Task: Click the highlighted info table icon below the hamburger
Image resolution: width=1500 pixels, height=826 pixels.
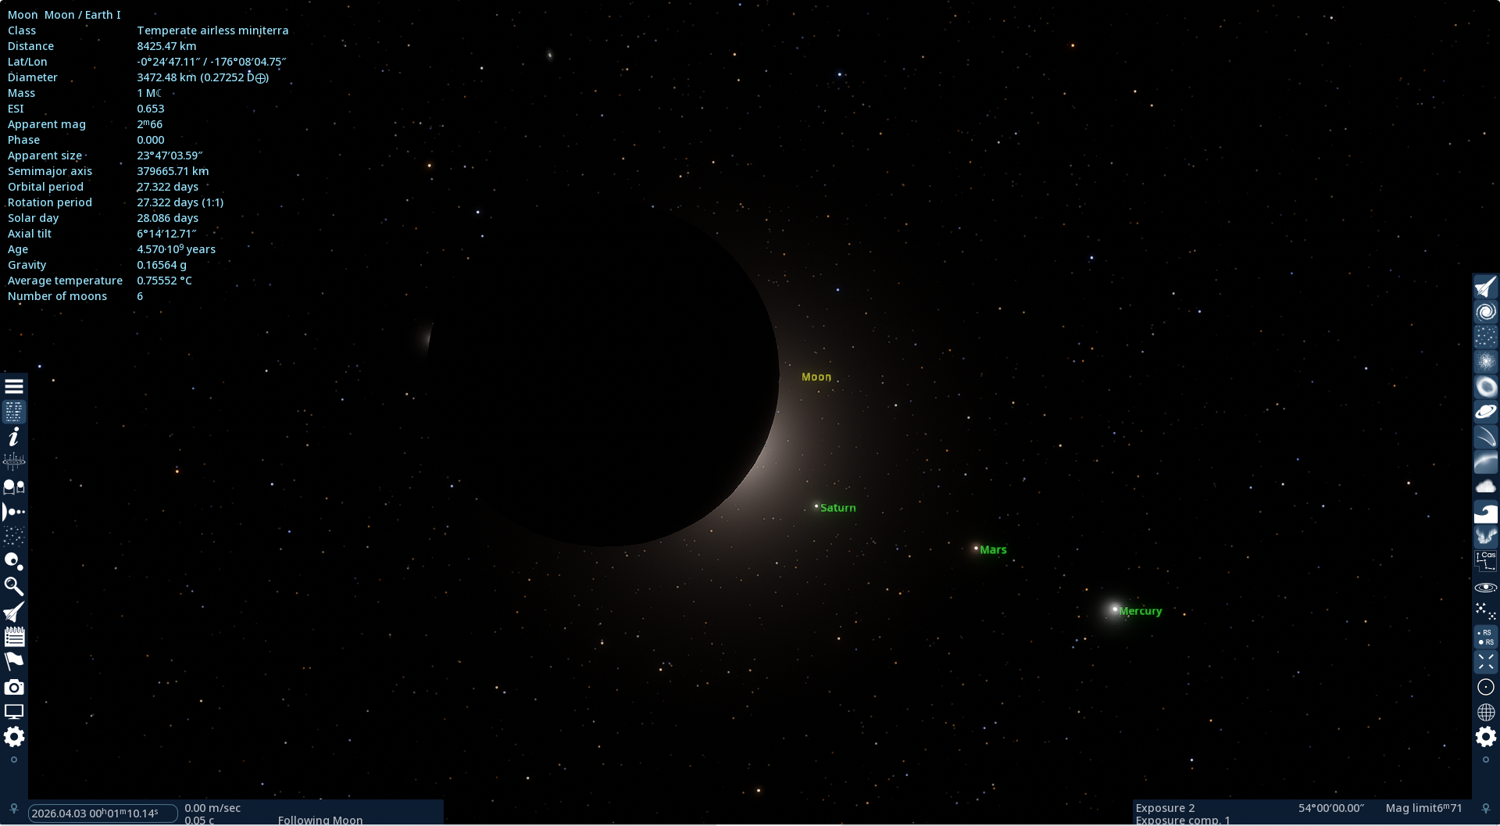Action: [14, 412]
